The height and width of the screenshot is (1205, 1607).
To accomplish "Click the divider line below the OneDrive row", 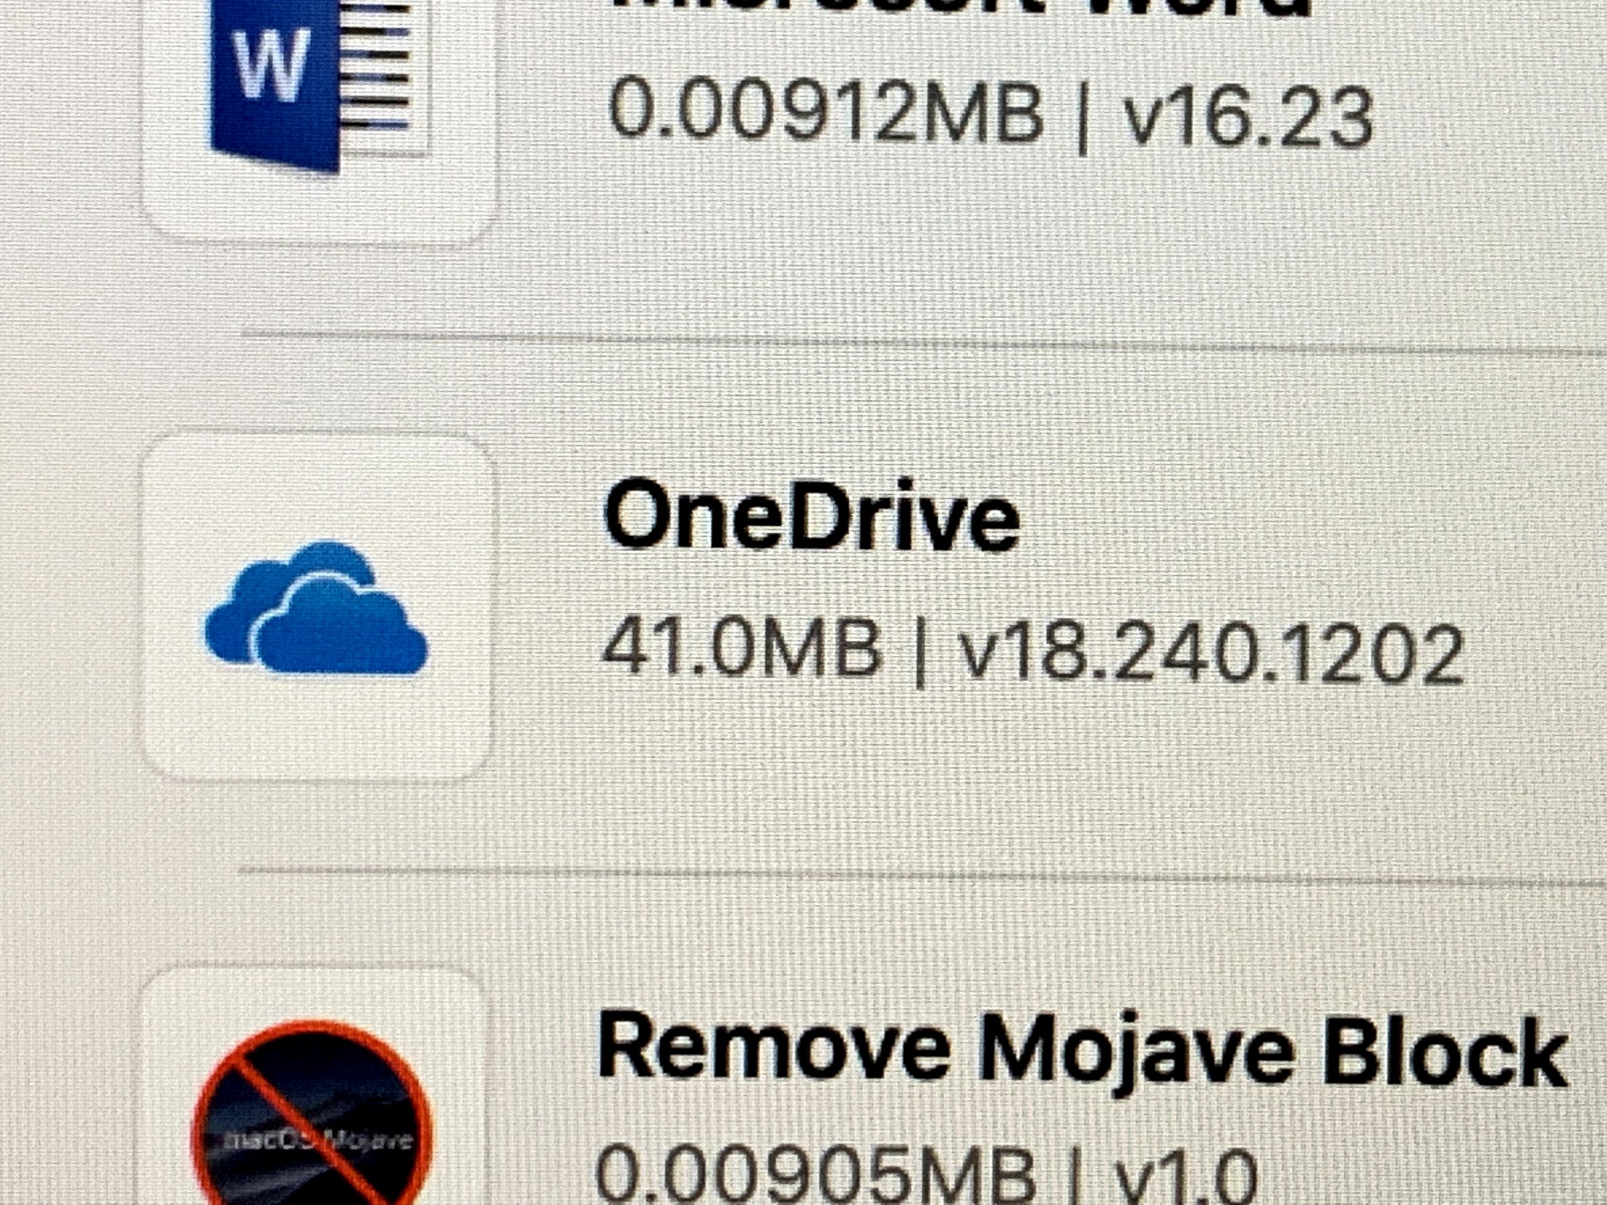I will (x=923, y=876).
